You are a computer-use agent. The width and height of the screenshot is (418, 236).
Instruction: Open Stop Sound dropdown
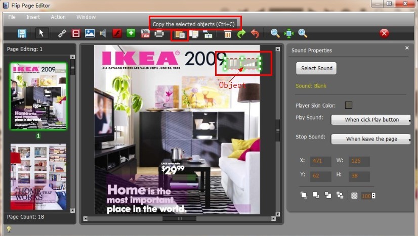tap(371, 139)
